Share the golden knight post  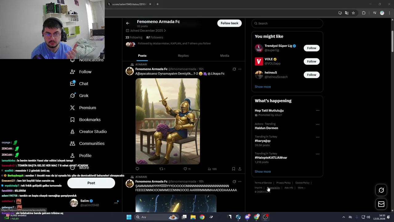[x=240, y=169]
